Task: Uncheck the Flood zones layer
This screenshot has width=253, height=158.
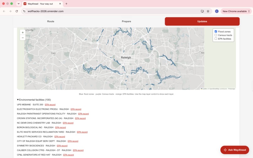Action: pos(216,31)
